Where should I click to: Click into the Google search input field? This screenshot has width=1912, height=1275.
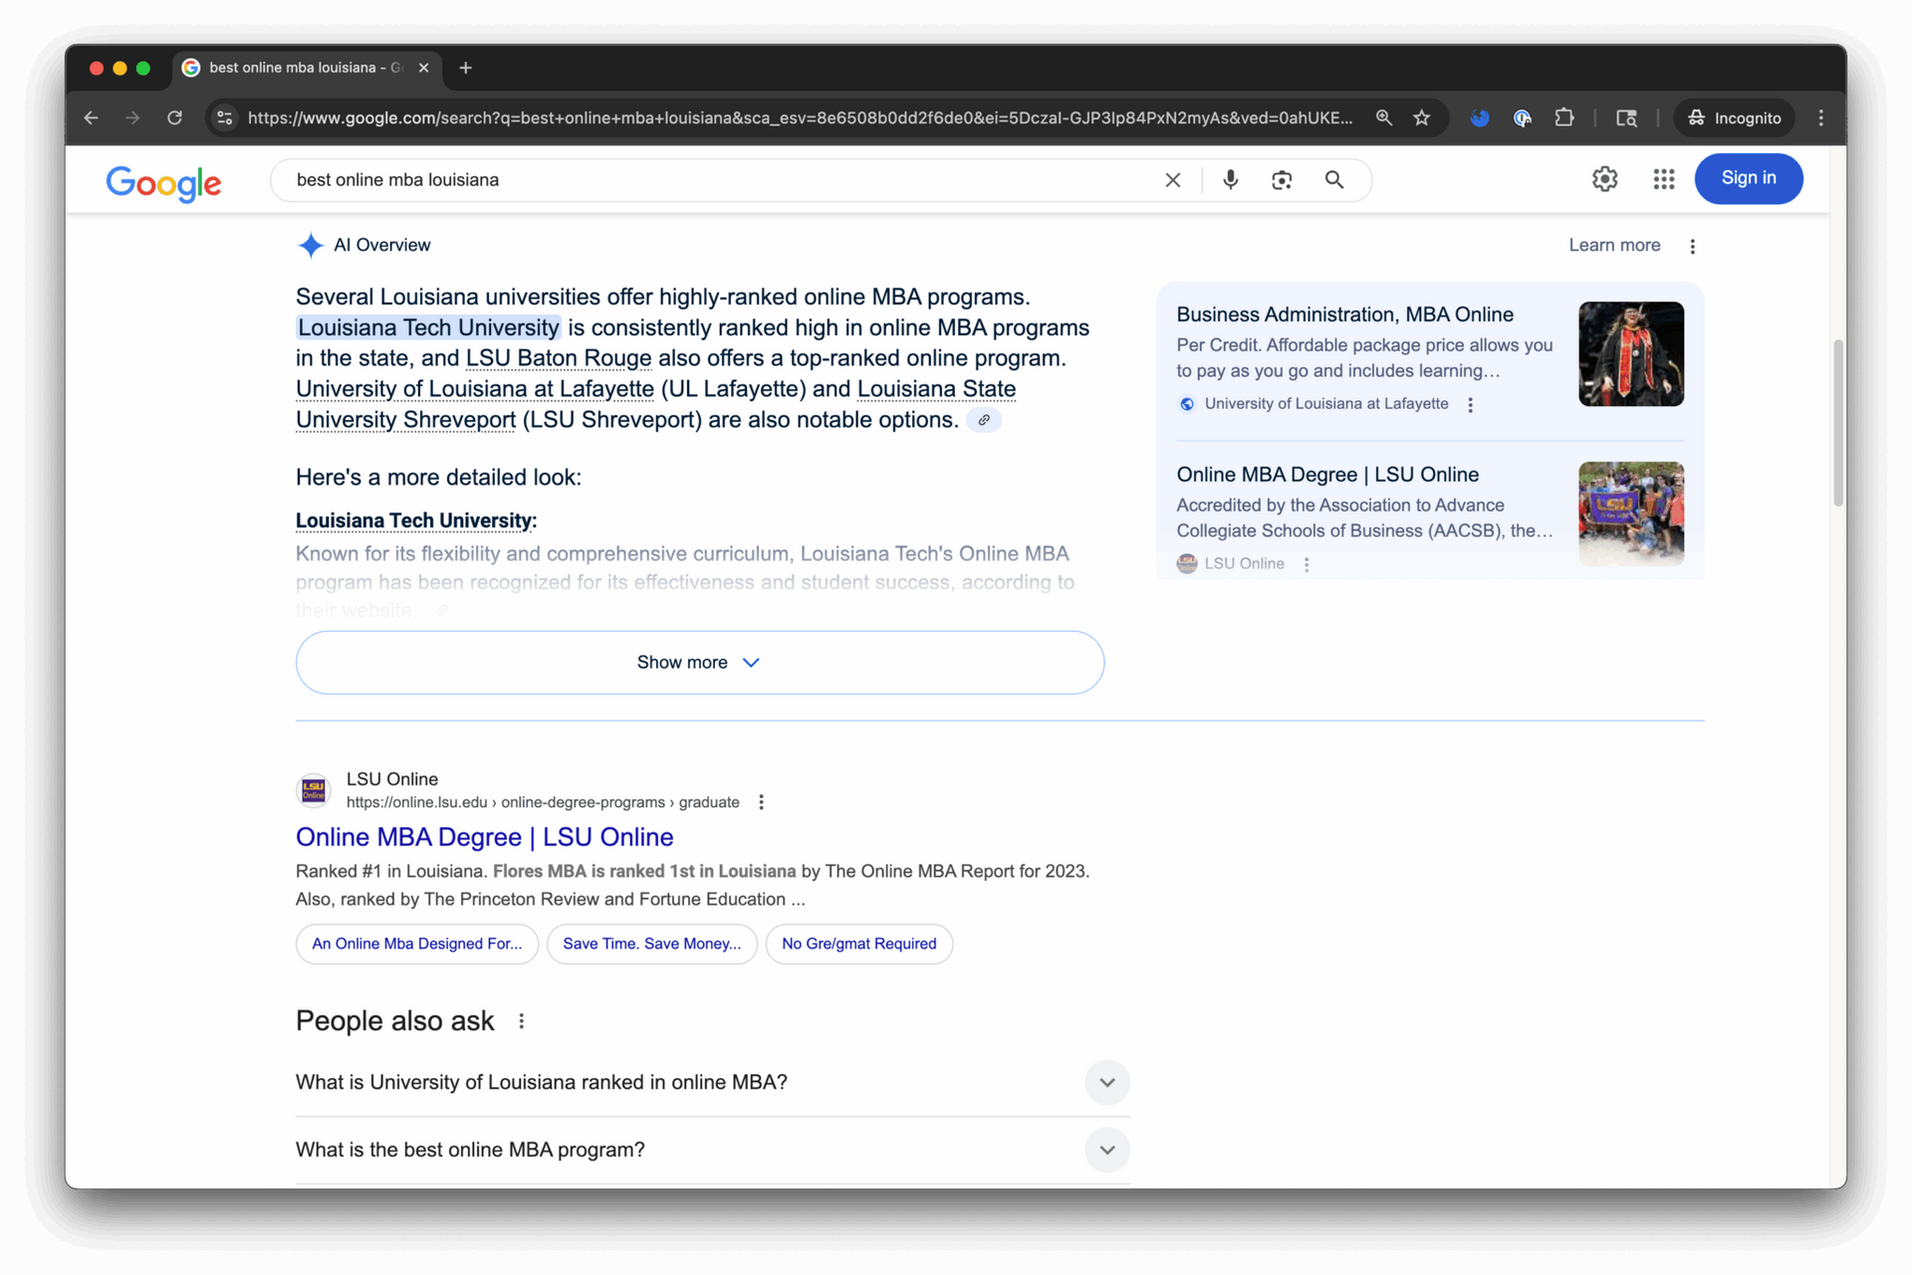[722, 180]
